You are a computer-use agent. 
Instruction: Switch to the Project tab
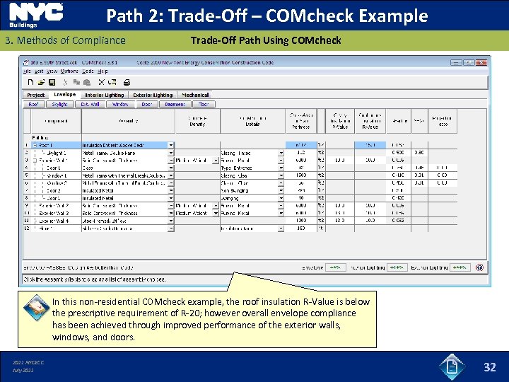tap(36, 95)
